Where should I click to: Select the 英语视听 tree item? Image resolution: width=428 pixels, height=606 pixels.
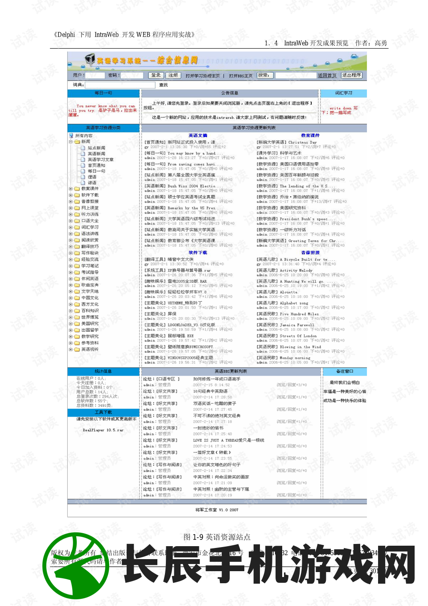pyautogui.click(x=90, y=350)
